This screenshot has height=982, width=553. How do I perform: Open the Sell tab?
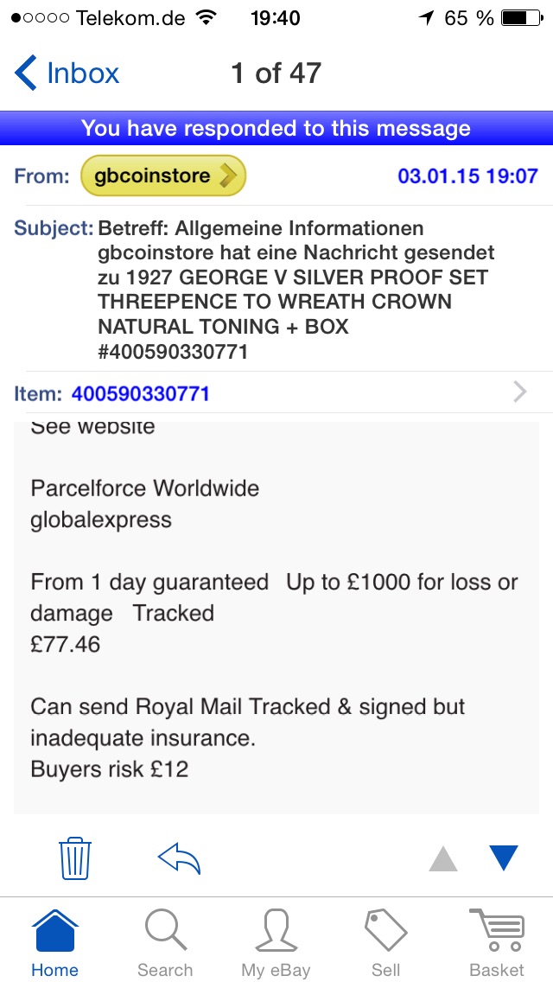[x=385, y=942]
